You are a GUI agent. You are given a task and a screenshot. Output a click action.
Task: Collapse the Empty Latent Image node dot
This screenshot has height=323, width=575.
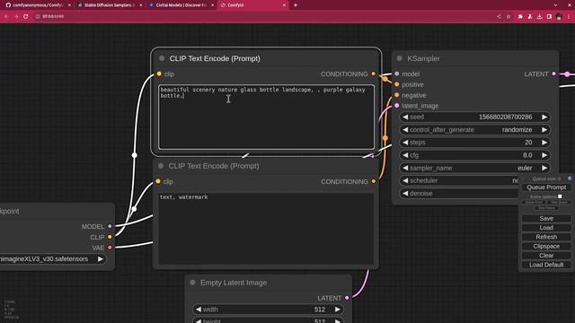pyautogui.click(x=192, y=283)
